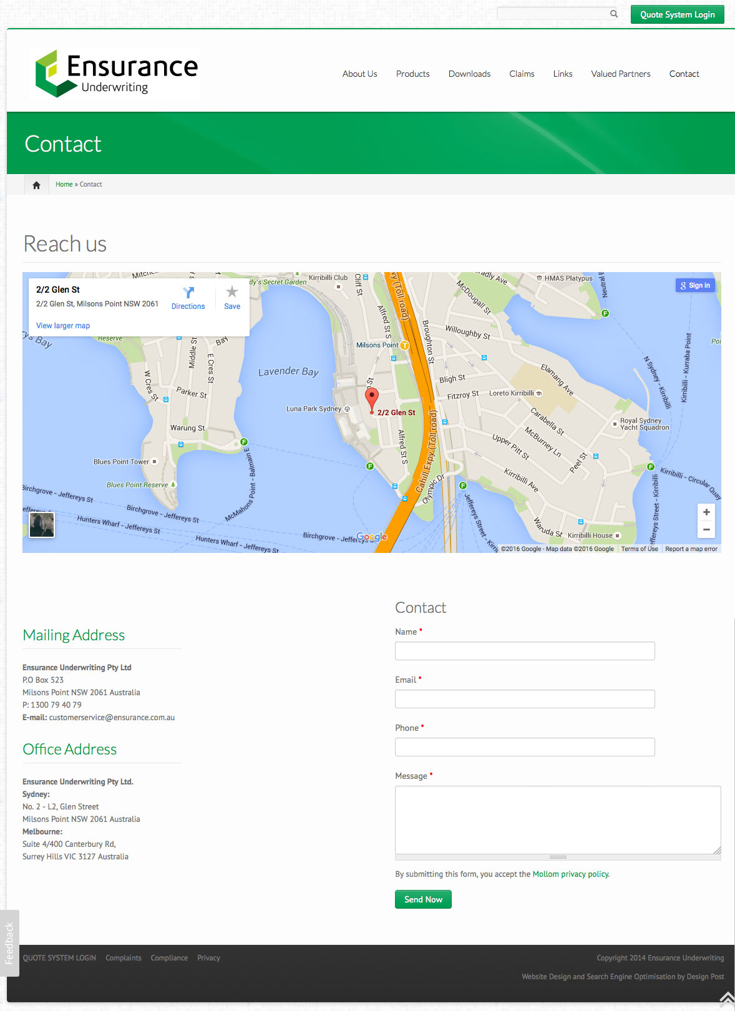Viewport: 735px width, 1011px height.
Task: Click Compliance footer link
Action: 169,958
